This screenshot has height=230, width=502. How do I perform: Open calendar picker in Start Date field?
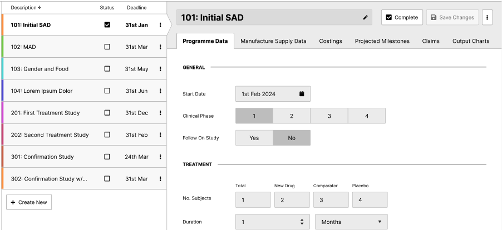click(x=302, y=94)
